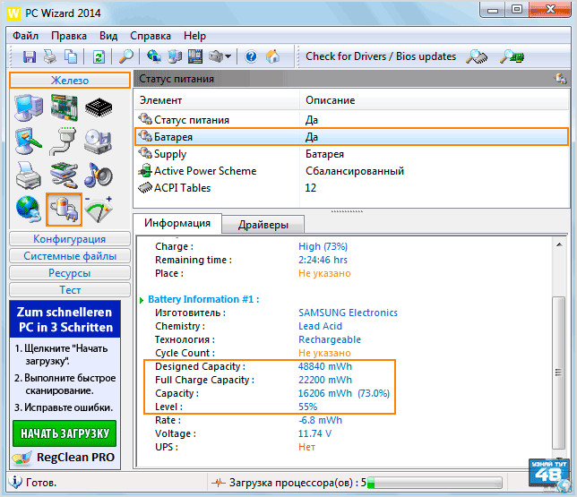
Task: Click the RegClean PRO ad link
Action: [x=64, y=458]
